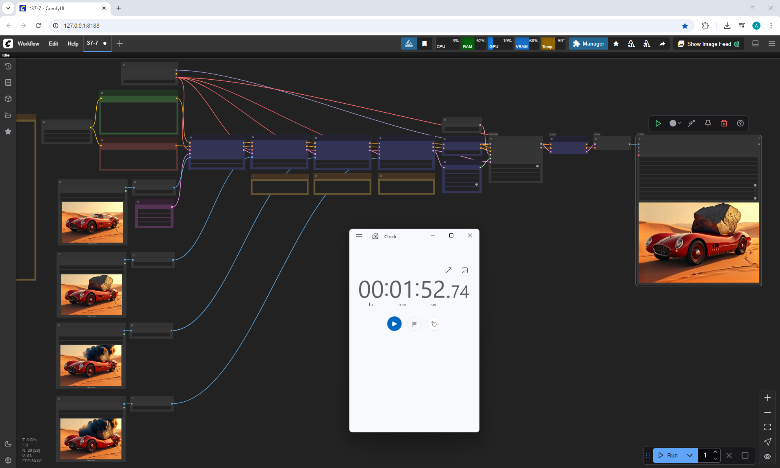Click the Manager button
The width and height of the screenshot is (780, 468).
point(588,44)
